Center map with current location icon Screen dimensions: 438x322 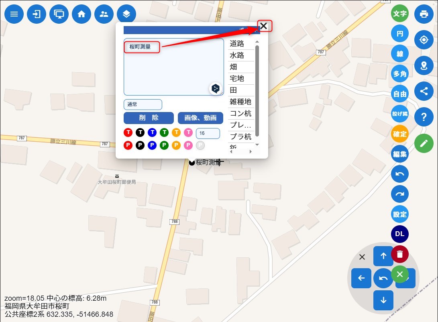coord(424,40)
